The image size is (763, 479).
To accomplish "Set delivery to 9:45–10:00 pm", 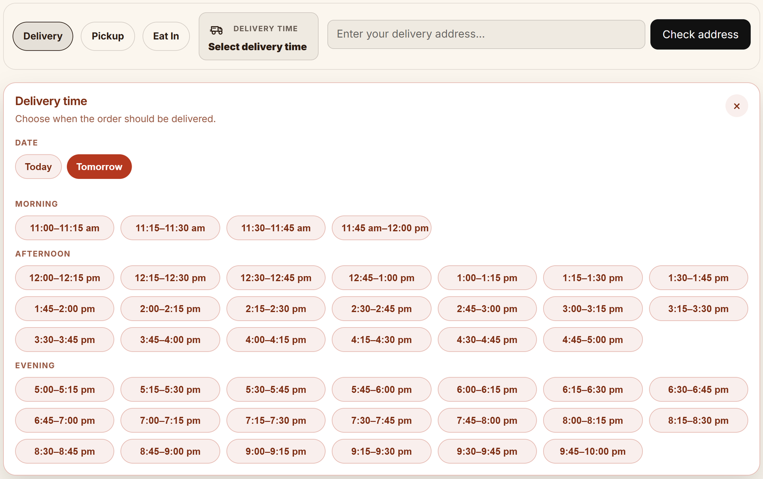I will [x=593, y=451].
